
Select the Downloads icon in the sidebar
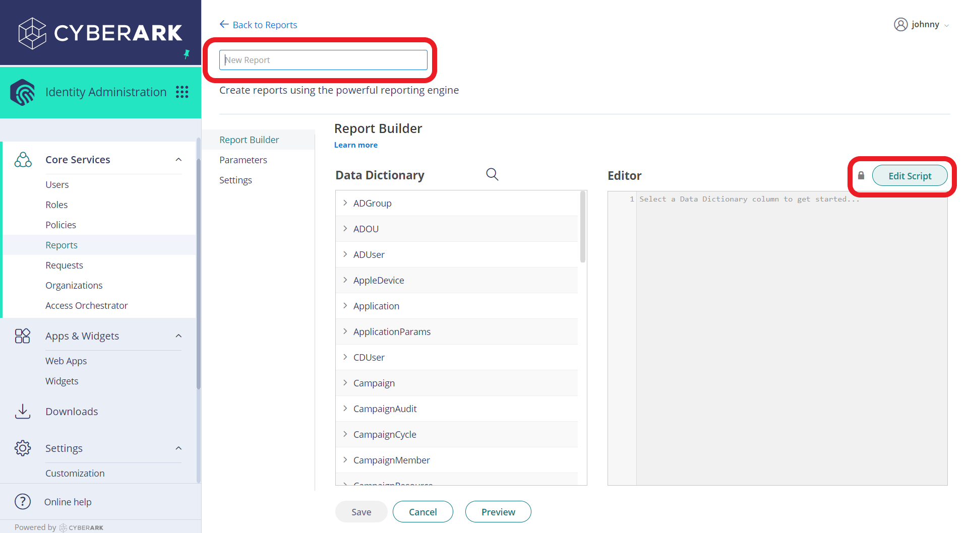tap(23, 411)
